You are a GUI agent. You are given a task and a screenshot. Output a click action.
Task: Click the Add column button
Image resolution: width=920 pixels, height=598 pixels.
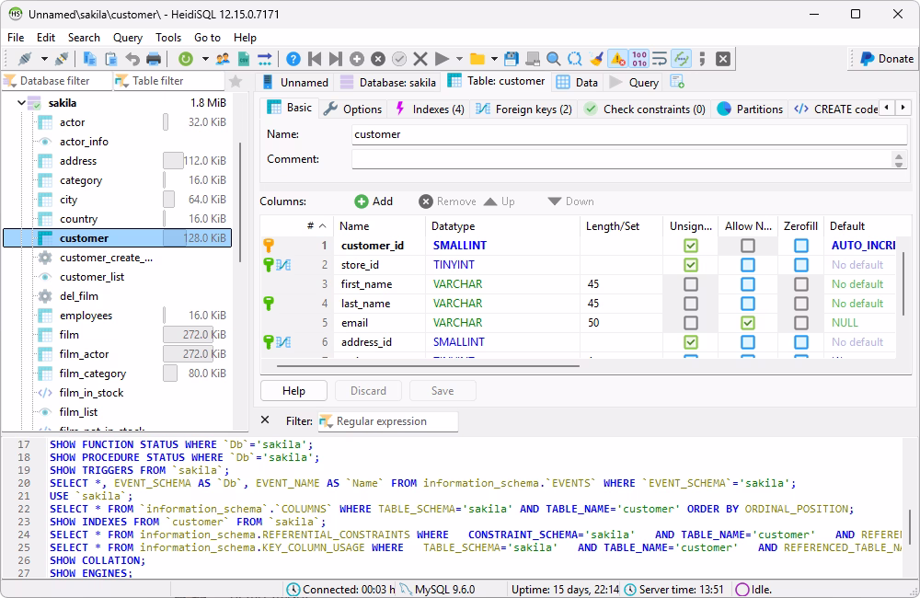click(374, 201)
